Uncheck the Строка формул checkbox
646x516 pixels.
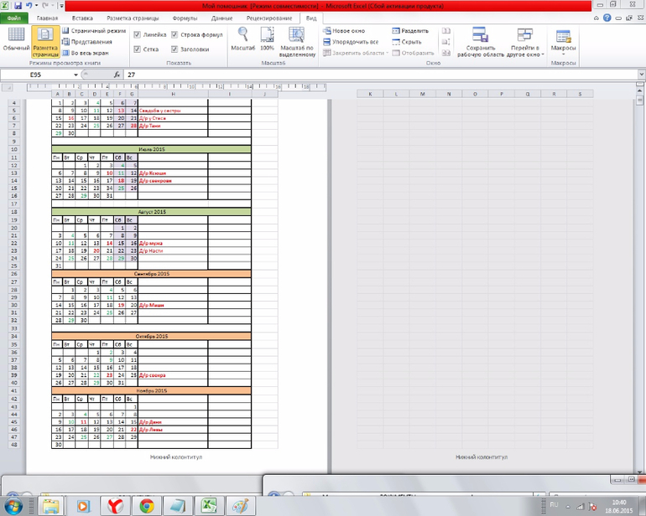(x=175, y=36)
